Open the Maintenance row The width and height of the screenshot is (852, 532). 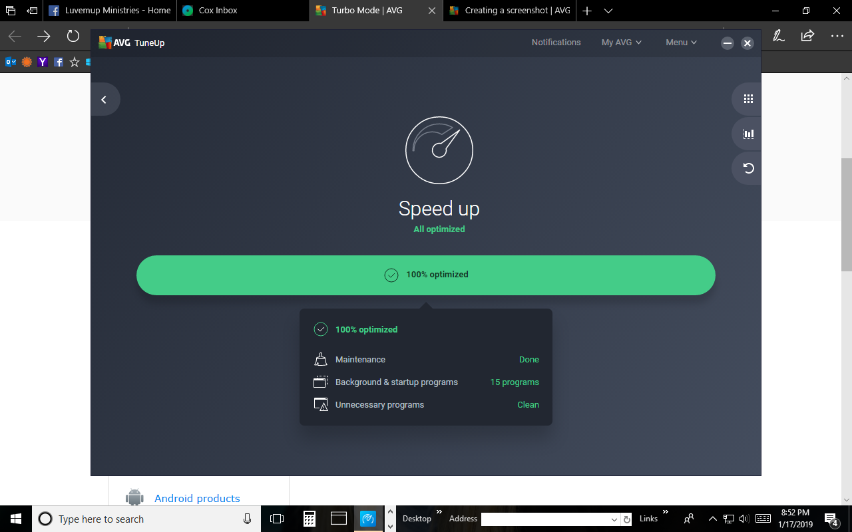click(426, 360)
